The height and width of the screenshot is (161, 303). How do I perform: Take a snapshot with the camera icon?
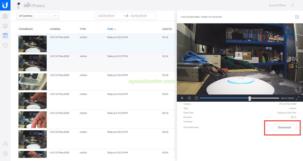(x=196, y=98)
